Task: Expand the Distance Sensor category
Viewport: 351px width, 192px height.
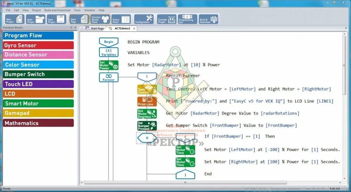Action: point(38,55)
